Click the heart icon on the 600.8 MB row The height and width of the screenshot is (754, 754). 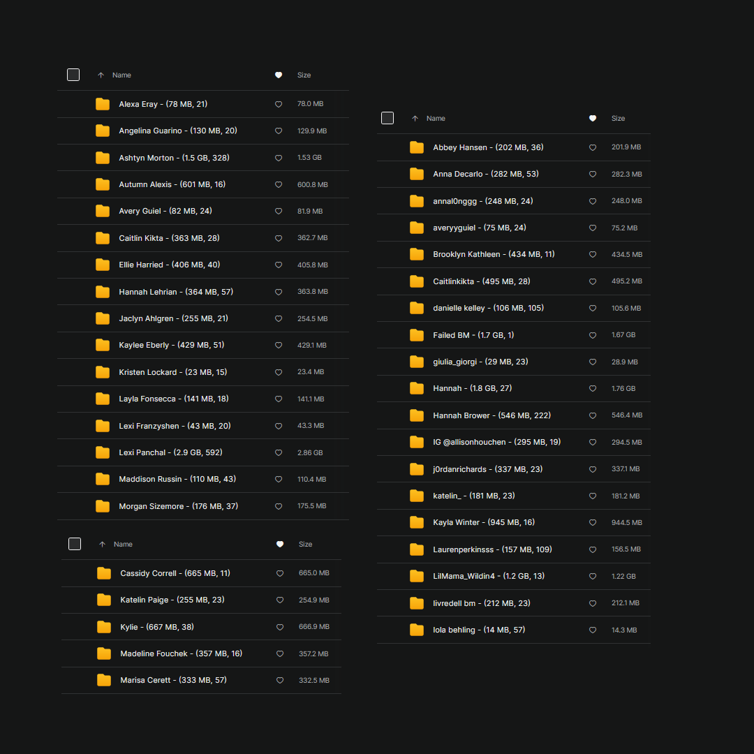point(279,185)
